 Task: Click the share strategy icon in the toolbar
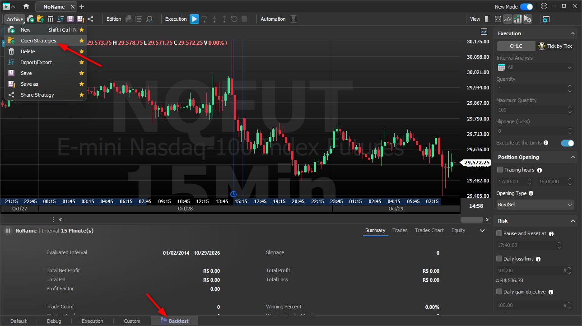pyautogui.click(x=90, y=19)
